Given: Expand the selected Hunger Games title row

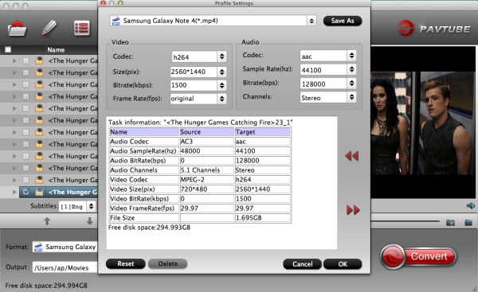Looking at the screenshot, I should [14, 192].
